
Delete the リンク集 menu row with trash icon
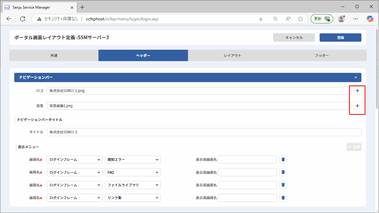pos(283,198)
